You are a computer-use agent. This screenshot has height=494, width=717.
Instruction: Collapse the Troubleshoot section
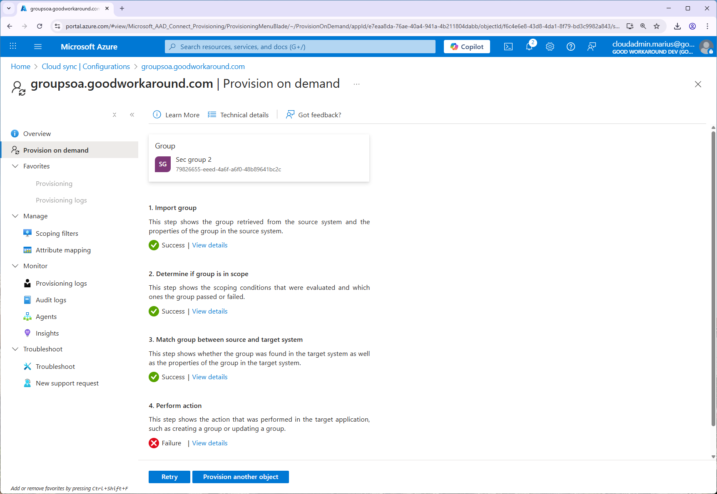click(15, 349)
